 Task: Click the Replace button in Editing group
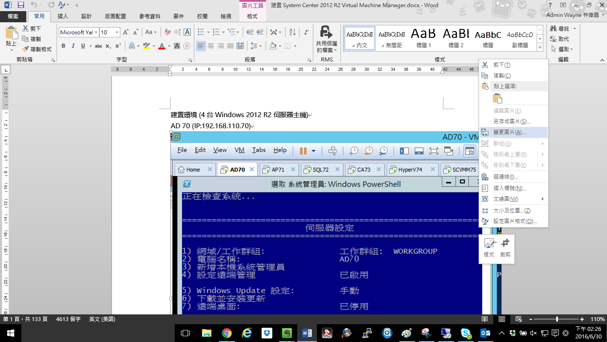click(560, 39)
